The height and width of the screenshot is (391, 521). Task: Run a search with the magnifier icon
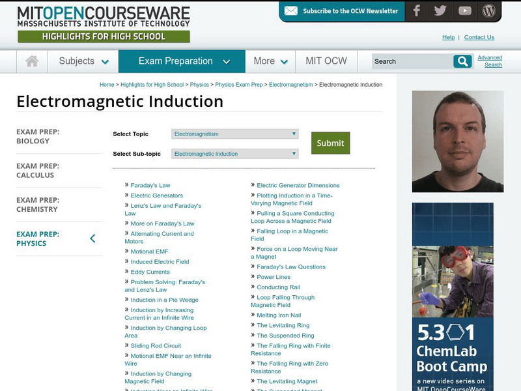coord(462,61)
